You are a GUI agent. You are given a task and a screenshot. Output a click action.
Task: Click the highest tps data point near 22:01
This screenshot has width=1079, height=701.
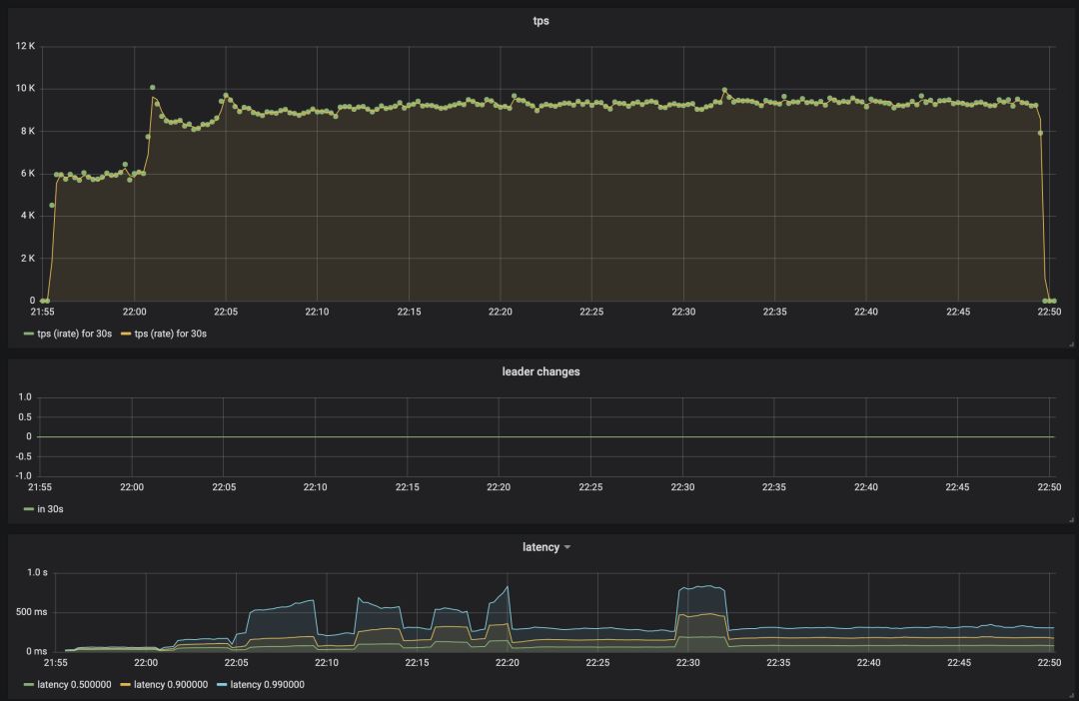click(x=152, y=88)
